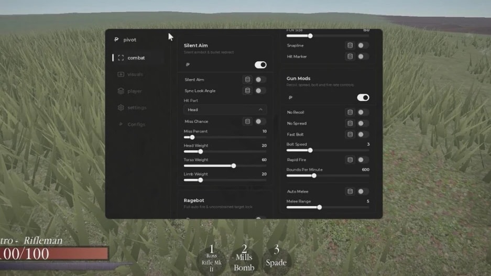Enable the No Spread toggle
491x276 pixels.
[363, 123]
